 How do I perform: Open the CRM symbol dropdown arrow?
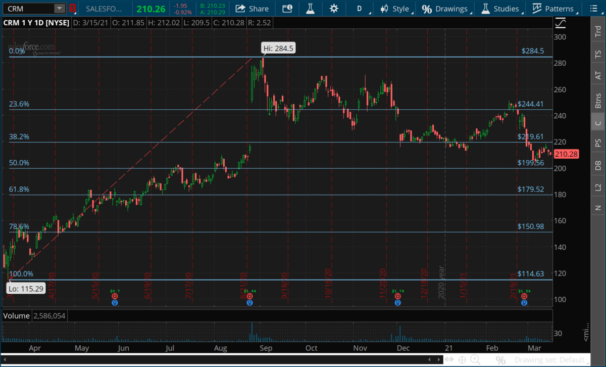[x=60, y=9]
